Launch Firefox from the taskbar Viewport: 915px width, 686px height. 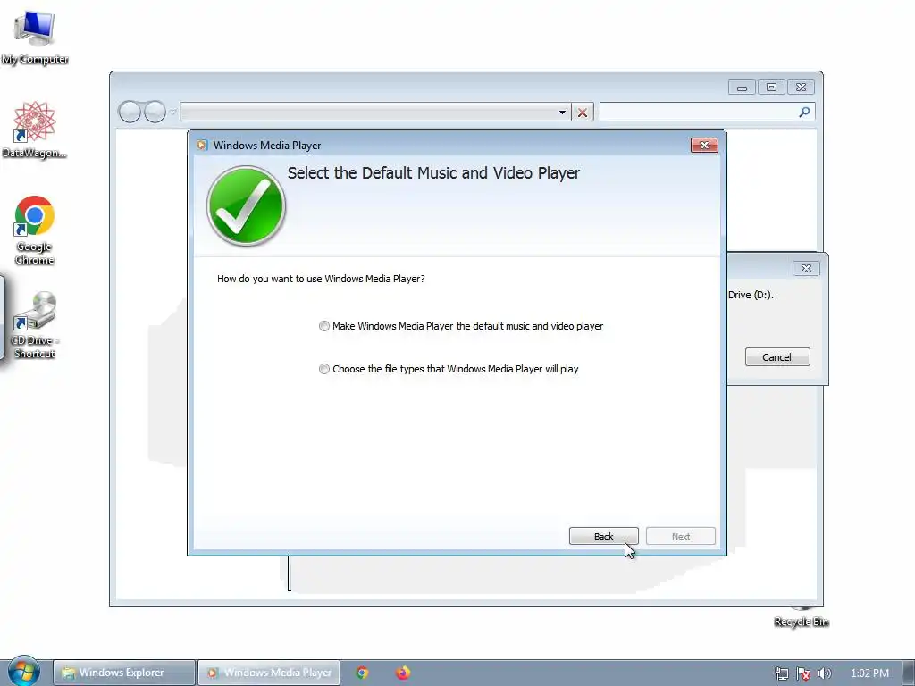click(403, 673)
